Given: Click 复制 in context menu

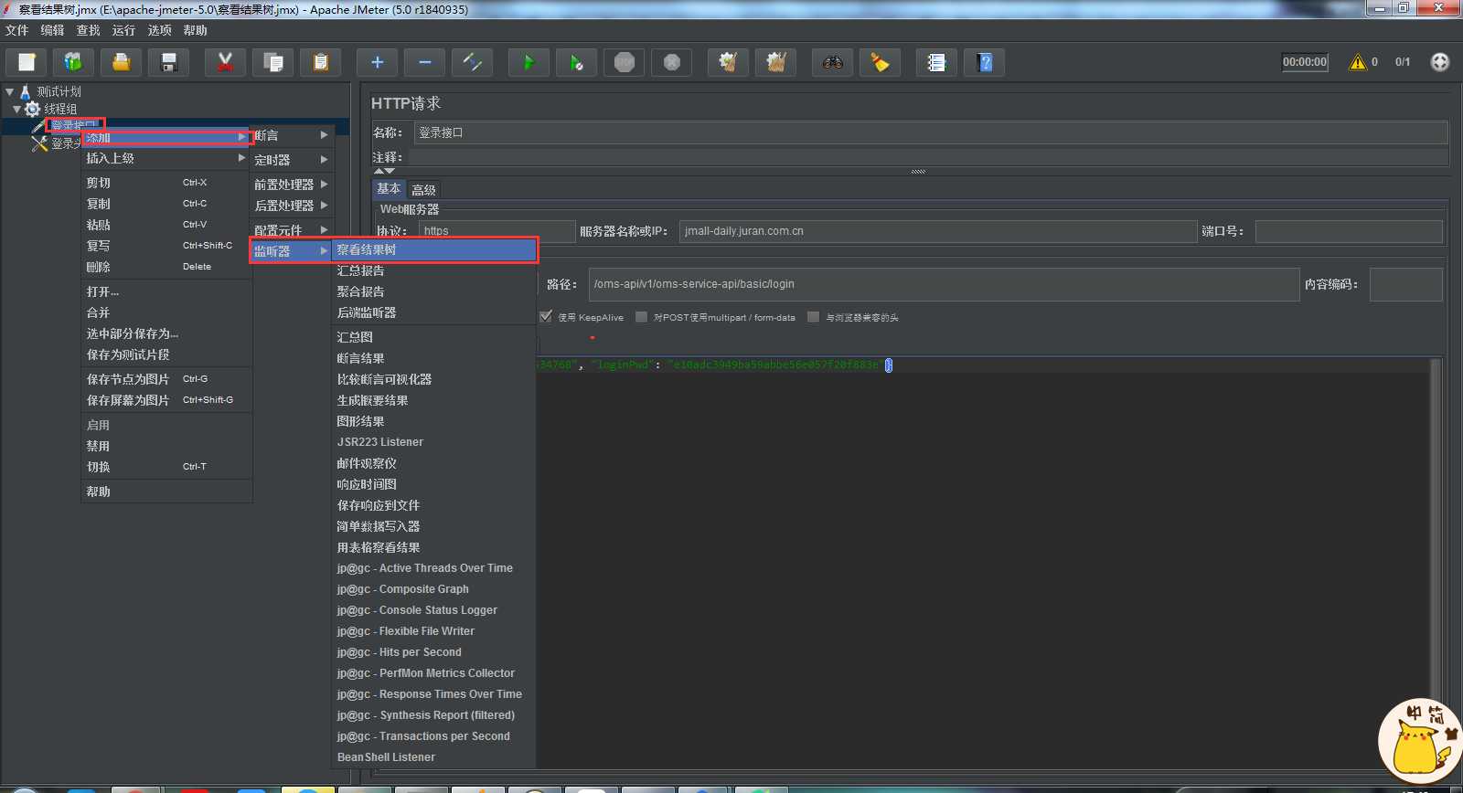Looking at the screenshot, I should coord(166,204).
